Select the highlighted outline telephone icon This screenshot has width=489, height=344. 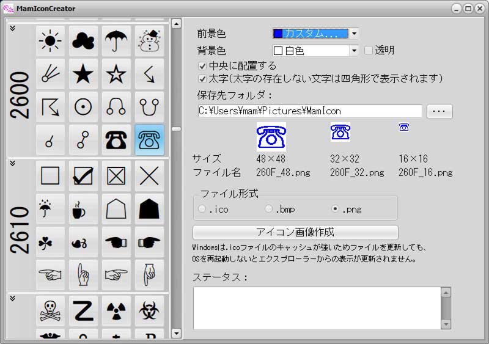pos(149,140)
